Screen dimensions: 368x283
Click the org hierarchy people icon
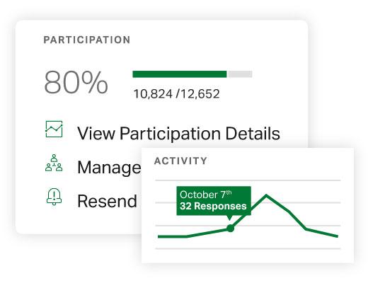[x=54, y=163]
